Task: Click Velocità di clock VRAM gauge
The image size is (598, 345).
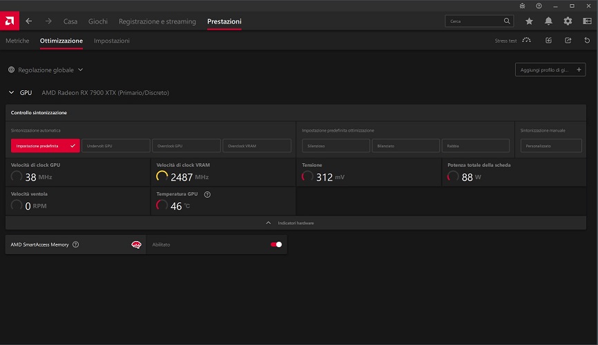Action: tap(162, 176)
